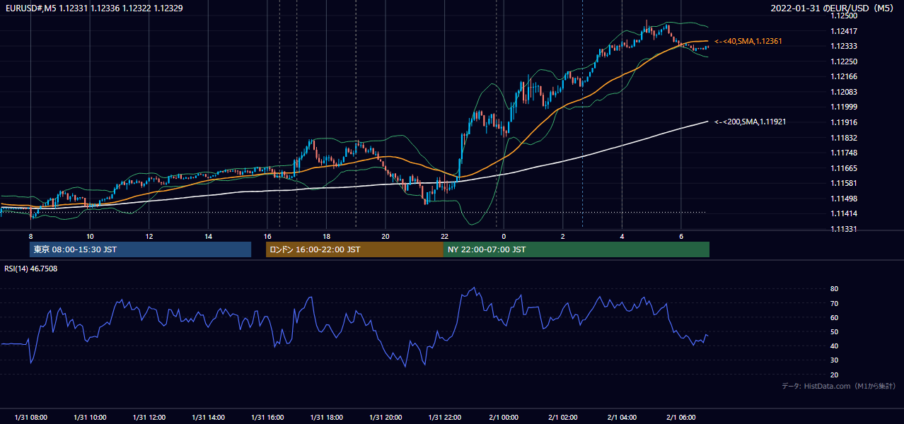Click hour tick 22 under the price chart
Viewport: 904px width, 424px height.
[x=444, y=236]
